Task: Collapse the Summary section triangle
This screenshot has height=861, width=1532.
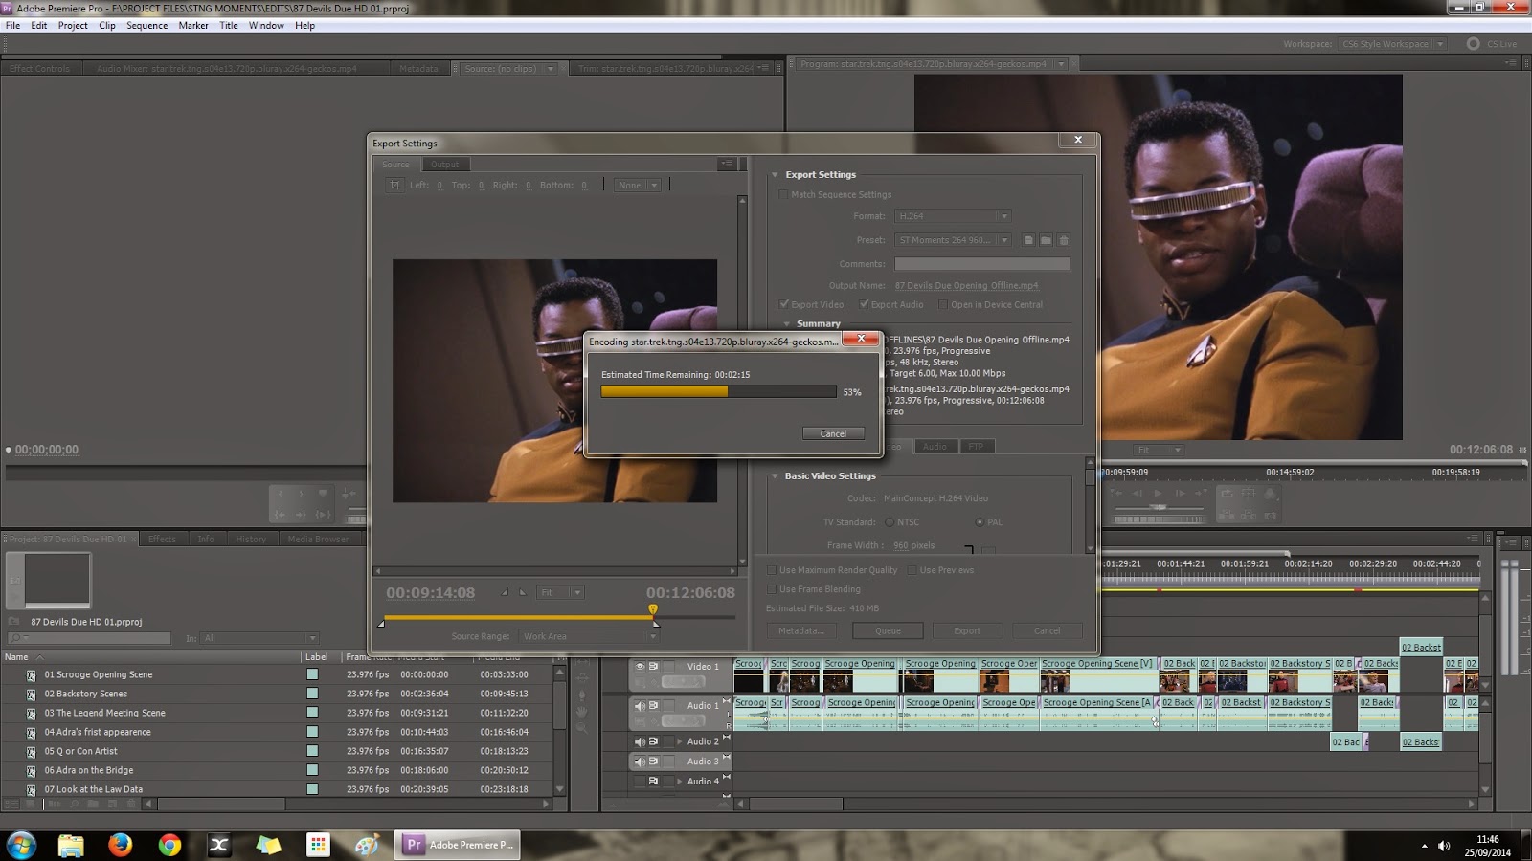Action: 787,323
